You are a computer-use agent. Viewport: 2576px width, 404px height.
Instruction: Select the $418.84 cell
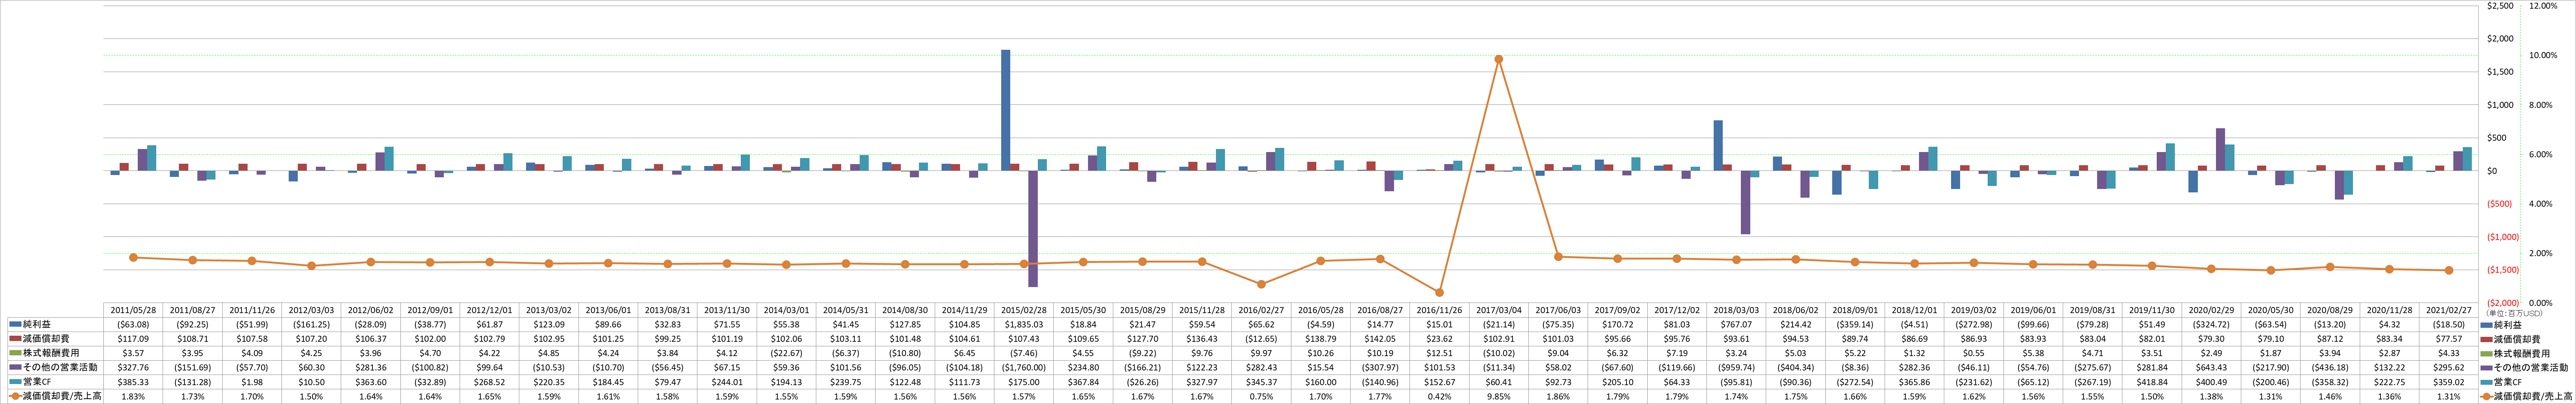click(2151, 382)
